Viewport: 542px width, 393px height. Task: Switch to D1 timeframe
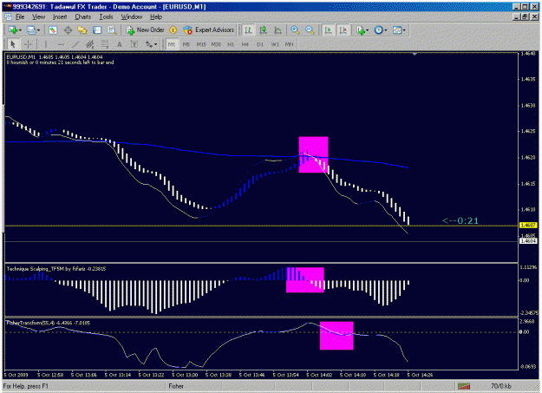click(x=260, y=44)
